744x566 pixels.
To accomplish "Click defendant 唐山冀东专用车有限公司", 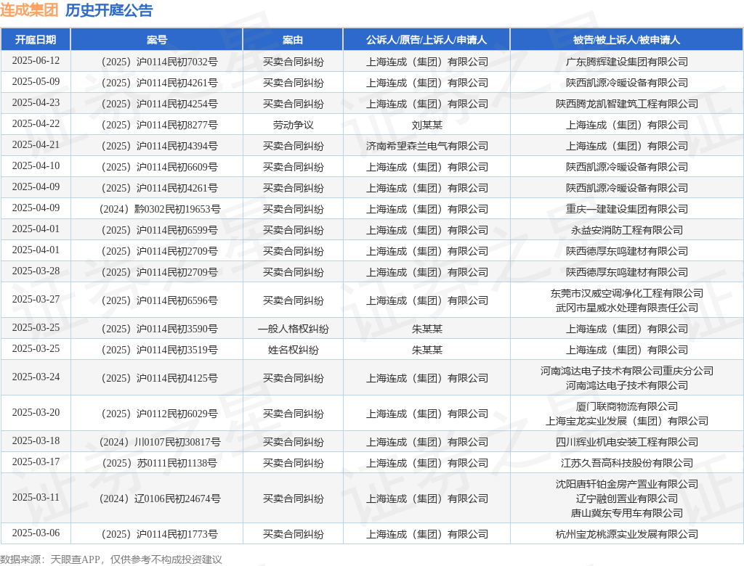I will click(x=627, y=513).
